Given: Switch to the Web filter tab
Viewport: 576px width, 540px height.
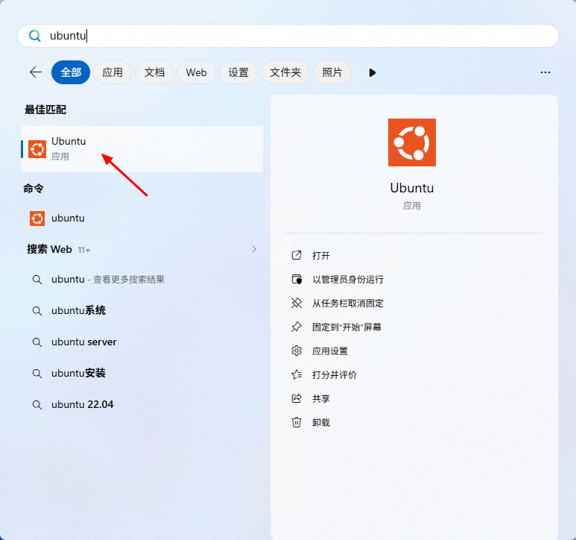Looking at the screenshot, I should click(196, 72).
